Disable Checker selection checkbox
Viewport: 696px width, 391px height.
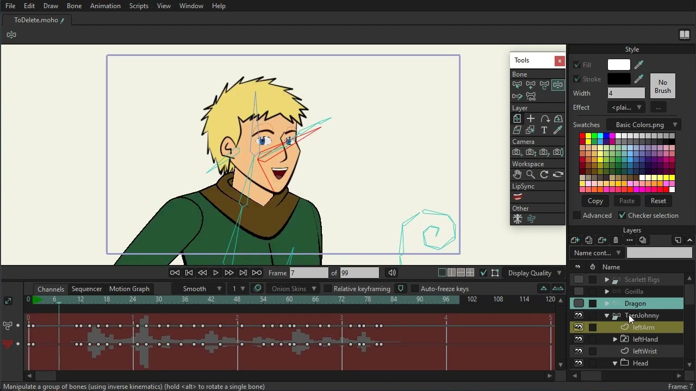(x=622, y=216)
